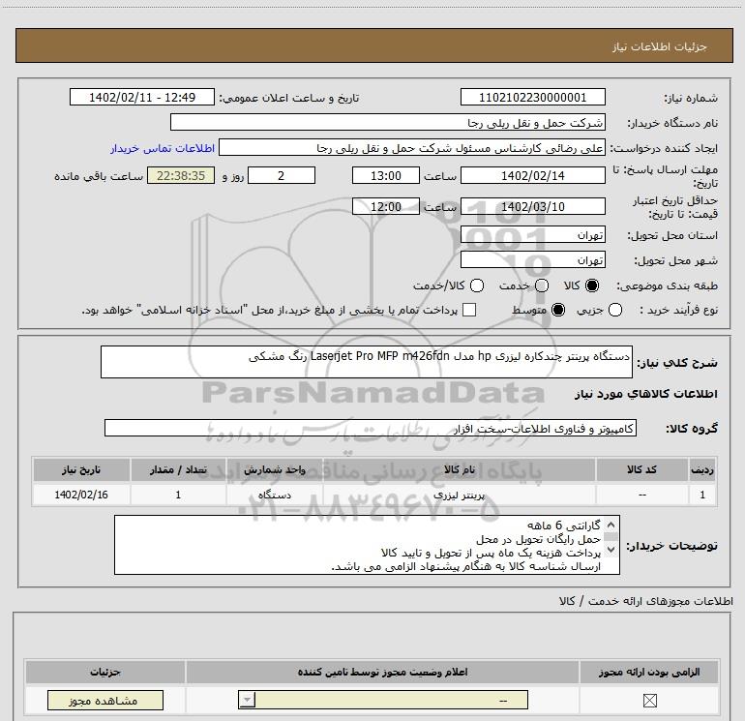Click the ارسال شناسه کالا note line
Screen dimensions: 745x721
click(465, 566)
